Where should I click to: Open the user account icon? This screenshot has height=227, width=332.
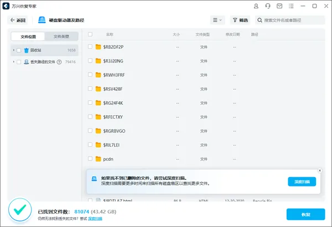[256, 6]
